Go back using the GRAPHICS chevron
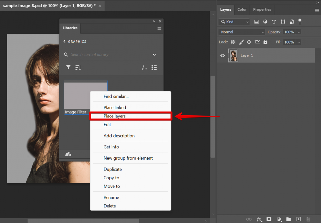The width and height of the screenshot is (321, 223). pyautogui.click(x=65, y=42)
